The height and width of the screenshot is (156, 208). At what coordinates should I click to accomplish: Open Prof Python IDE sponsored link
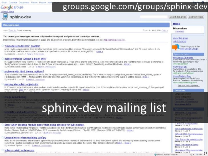coord(180,67)
